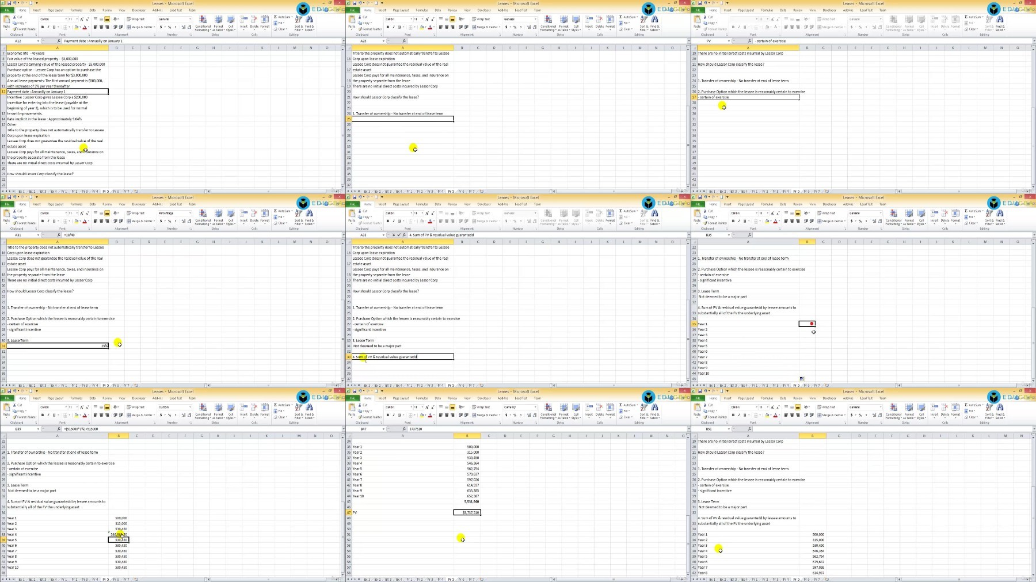Click Increase Decimal in the B39 window
The width and height of the screenshot is (1036, 582).
tap(183, 415)
